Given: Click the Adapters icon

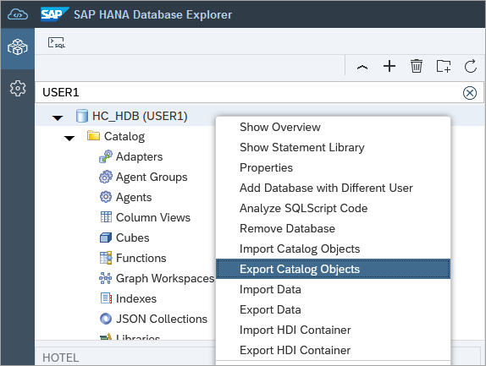Looking at the screenshot, I should [x=106, y=156].
